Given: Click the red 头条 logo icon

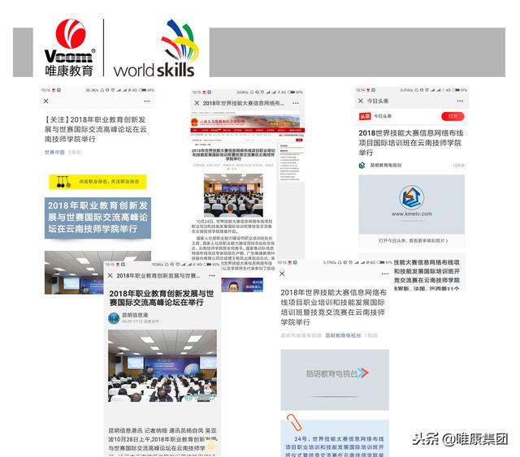Looking at the screenshot, I should click(366, 117).
